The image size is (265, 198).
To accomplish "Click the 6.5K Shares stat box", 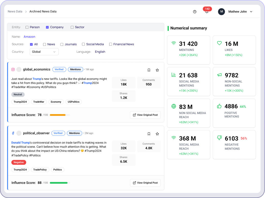I will (x=124, y=160).
